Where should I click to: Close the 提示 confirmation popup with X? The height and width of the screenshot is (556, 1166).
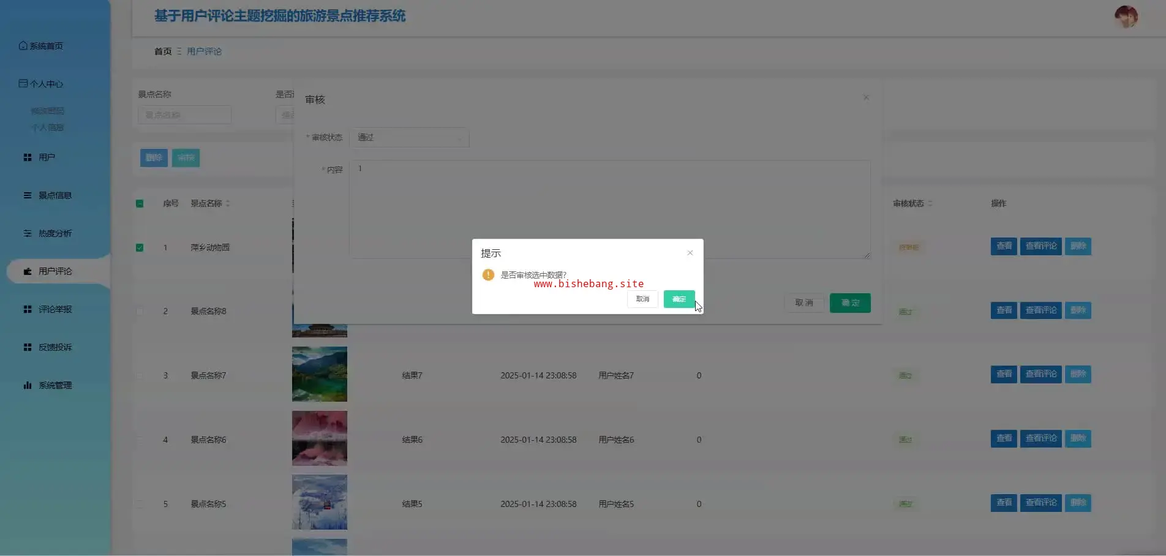(690, 253)
